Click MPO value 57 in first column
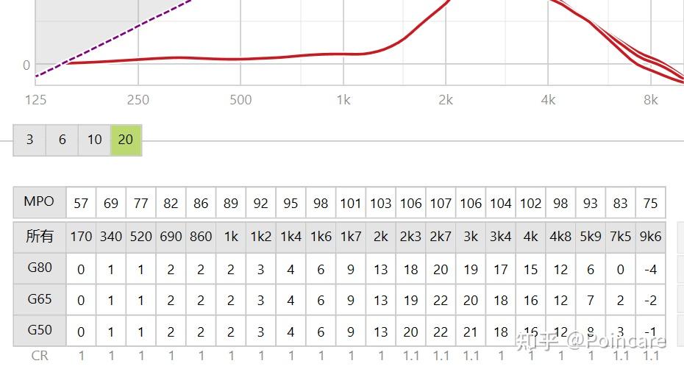Viewport: 684px width, 369px height. tap(81, 203)
